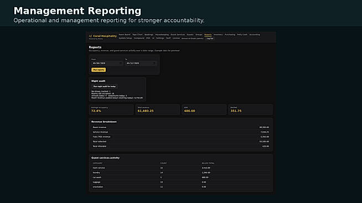Click the Count column header
Image resolution: width=362 pixels, height=203 pixels.
163,163
